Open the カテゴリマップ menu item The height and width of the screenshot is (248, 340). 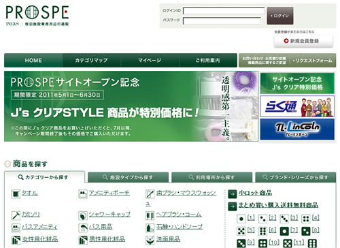click(x=92, y=61)
